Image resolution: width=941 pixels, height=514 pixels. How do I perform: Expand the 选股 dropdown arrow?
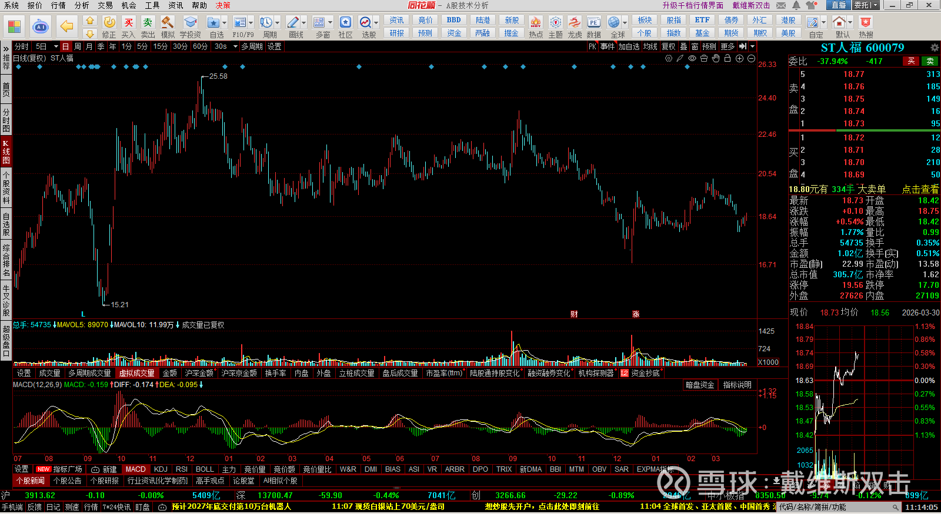[376, 22]
